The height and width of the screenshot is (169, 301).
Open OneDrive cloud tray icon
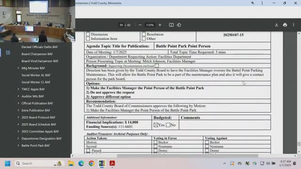click(x=239, y=163)
